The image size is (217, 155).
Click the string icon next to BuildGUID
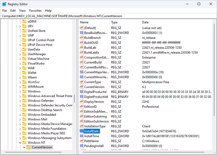(x=81, y=43)
